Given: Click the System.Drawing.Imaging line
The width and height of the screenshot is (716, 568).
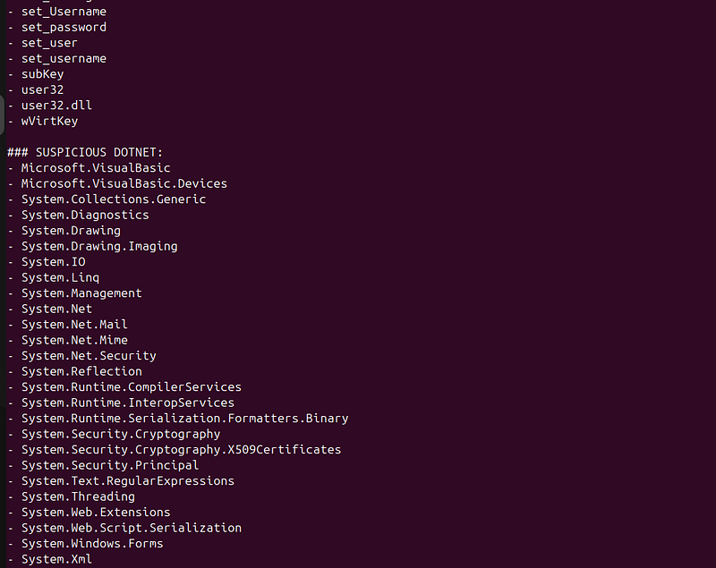Looking at the screenshot, I should point(99,246).
